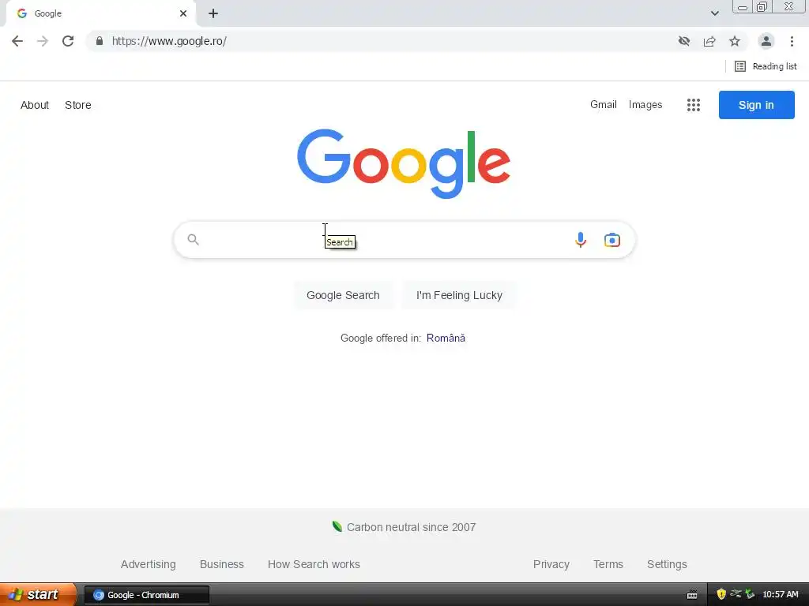Share this page using the share icon

709,41
